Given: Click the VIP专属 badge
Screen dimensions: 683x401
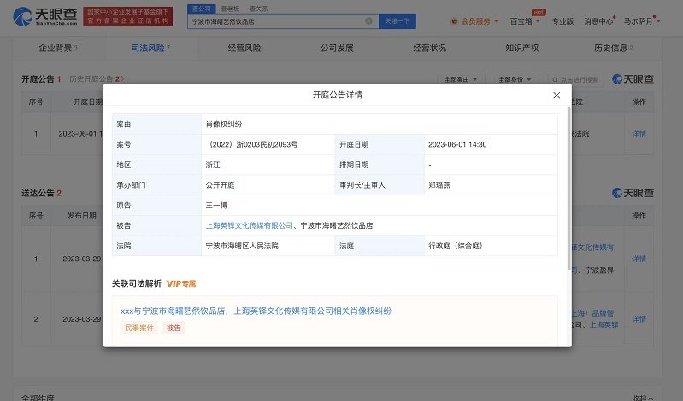Looking at the screenshot, I should click(x=181, y=283).
